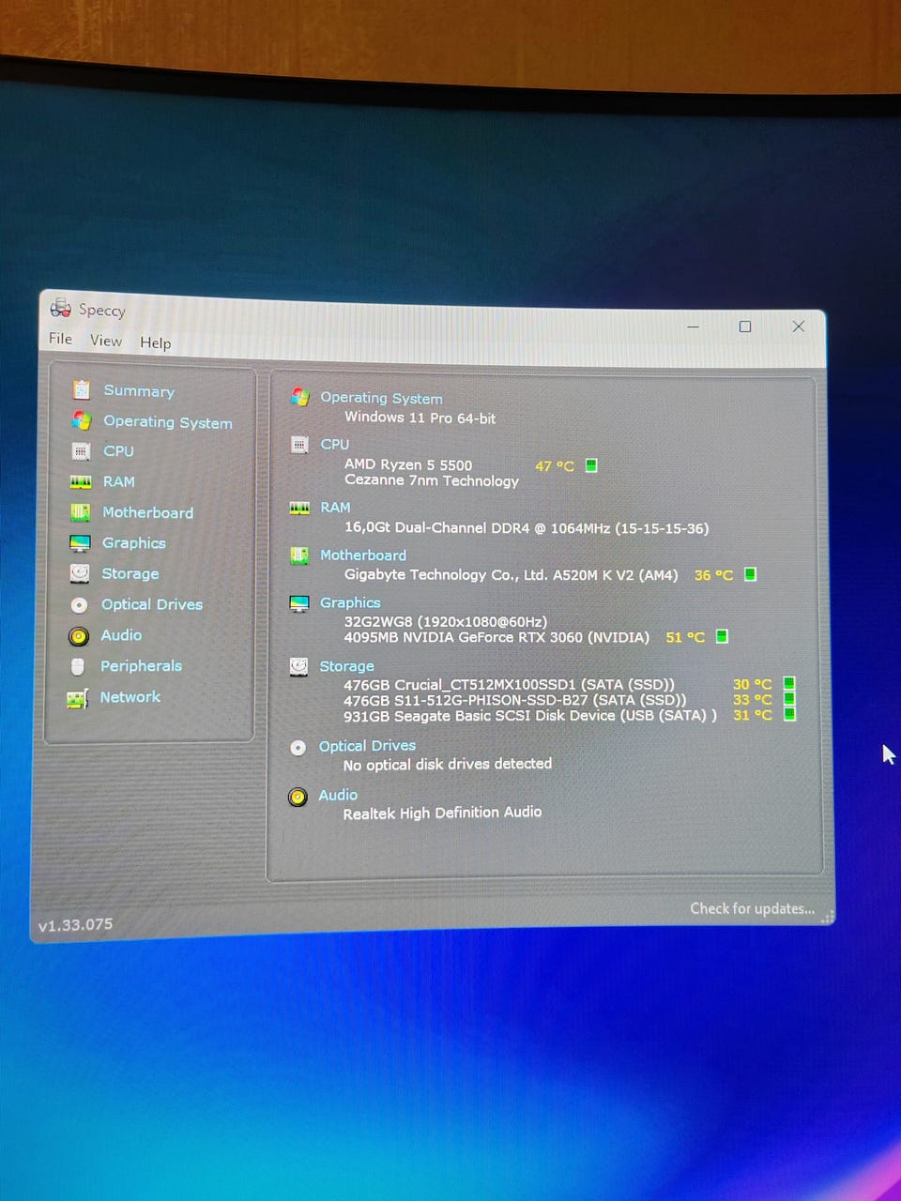Click the v1.33.075 version label
The width and height of the screenshot is (901, 1201).
(75, 925)
